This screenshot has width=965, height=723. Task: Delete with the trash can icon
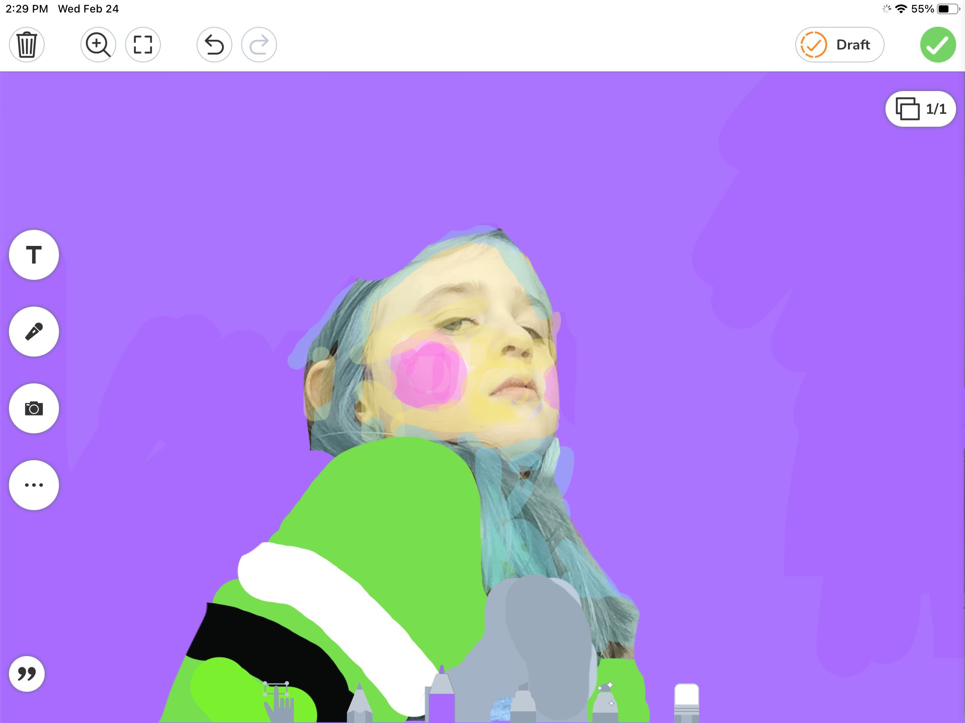click(27, 45)
